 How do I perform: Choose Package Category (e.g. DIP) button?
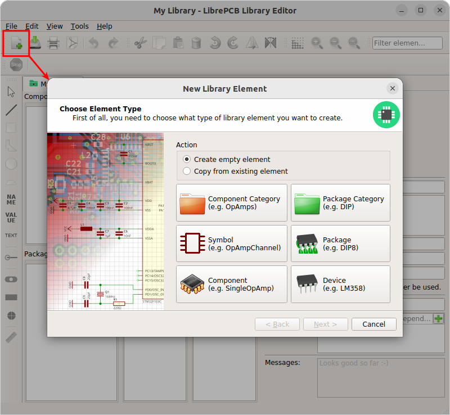pos(340,202)
